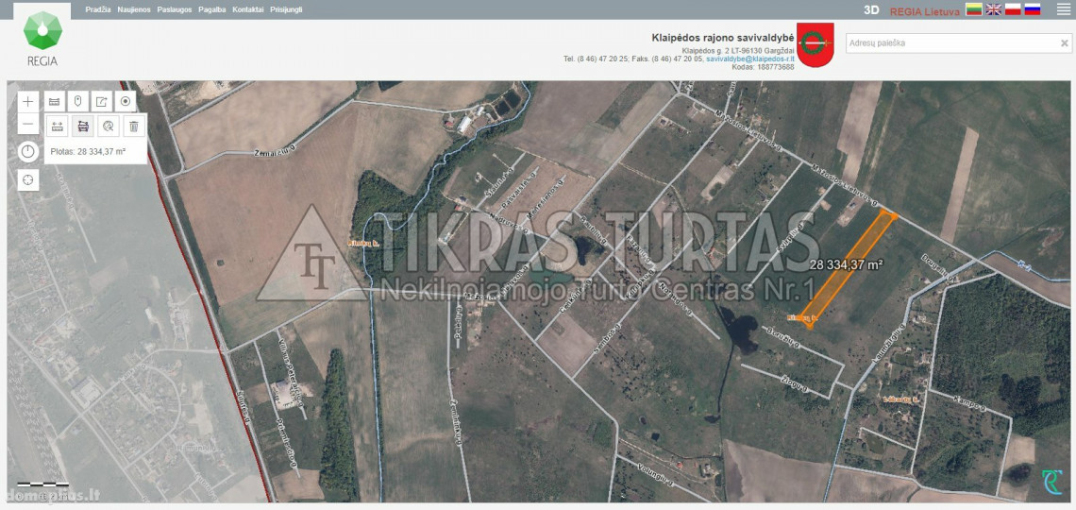The width and height of the screenshot is (1076, 510).
Task: Click the savivaldybe@klaipedos-r.lt email link
Action: (x=749, y=59)
